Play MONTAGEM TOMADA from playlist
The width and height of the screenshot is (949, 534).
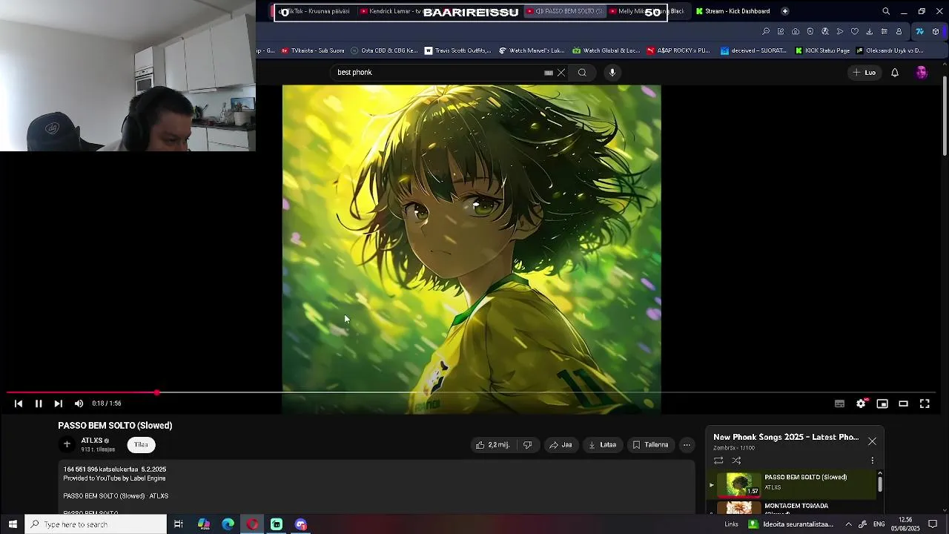[792, 507]
